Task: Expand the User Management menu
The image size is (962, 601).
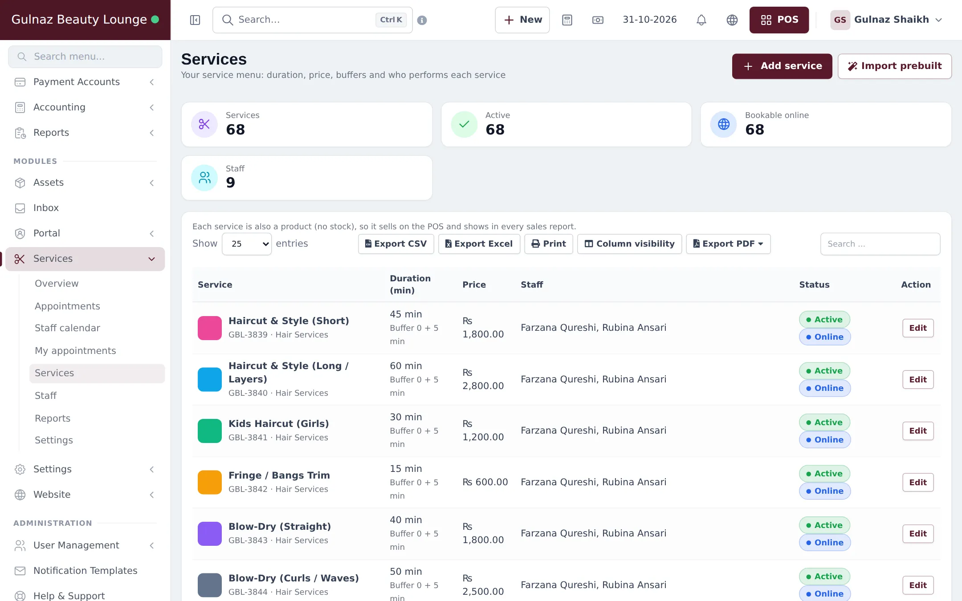Action: pos(85,545)
